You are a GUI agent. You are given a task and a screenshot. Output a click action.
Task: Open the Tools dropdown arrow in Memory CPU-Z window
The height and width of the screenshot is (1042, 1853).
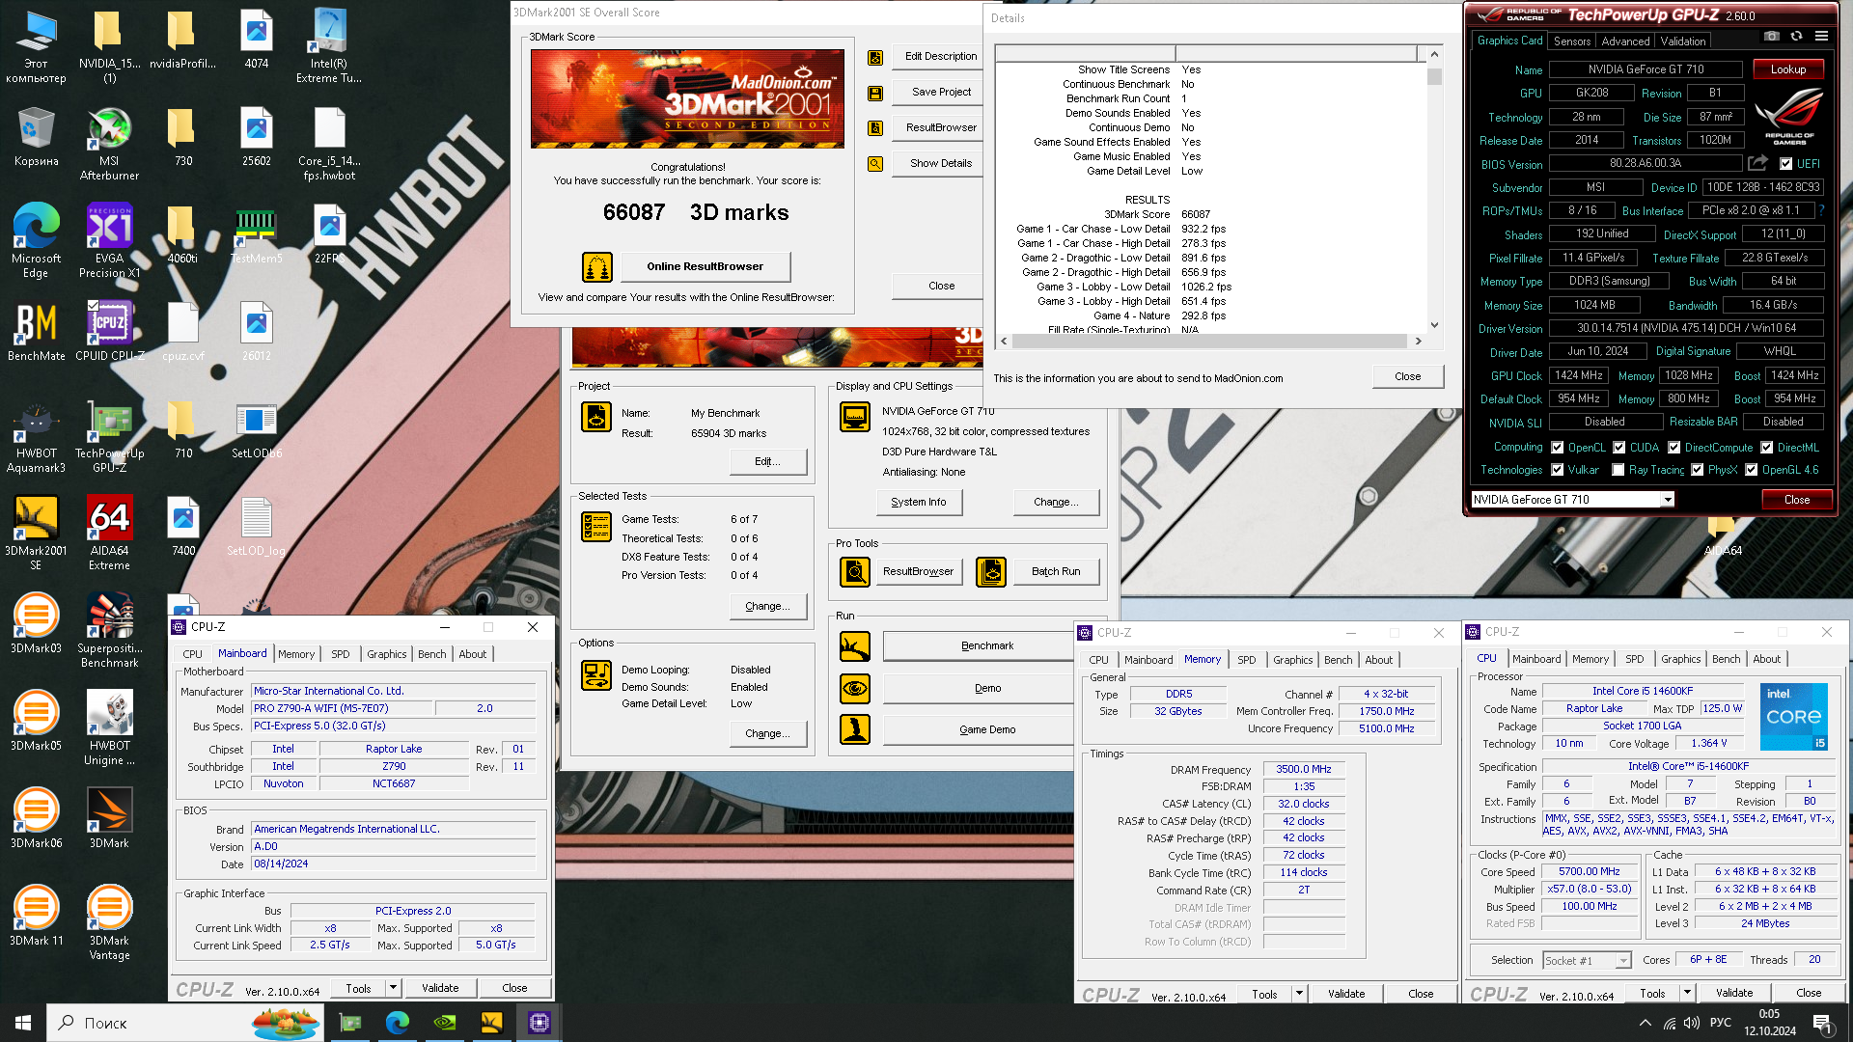pos(1299,994)
